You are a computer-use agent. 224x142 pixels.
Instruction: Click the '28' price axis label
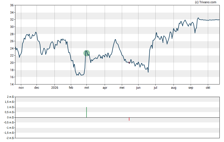point(12,34)
